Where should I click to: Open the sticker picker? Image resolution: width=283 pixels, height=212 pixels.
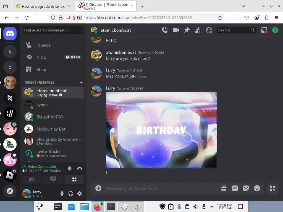[x=246, y=188]
